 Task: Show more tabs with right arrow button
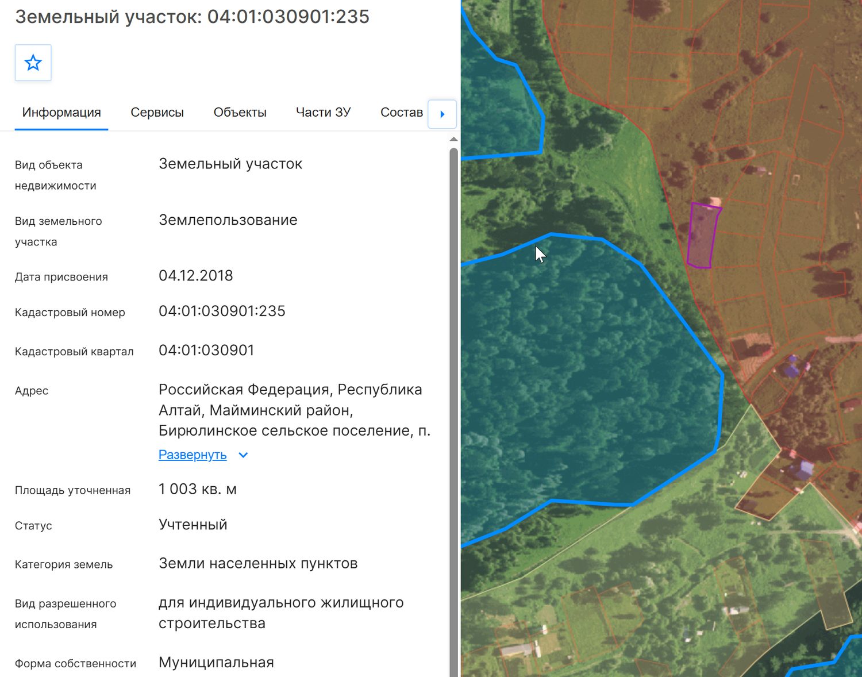coord(442,114)
